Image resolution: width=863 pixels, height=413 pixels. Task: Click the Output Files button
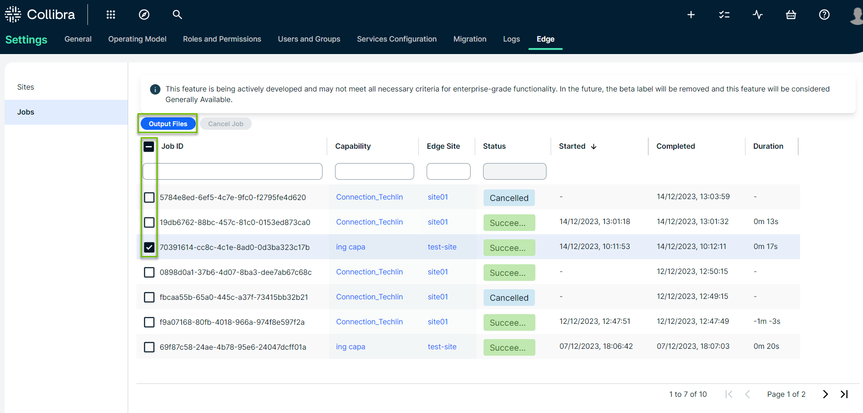(x=168, y=124)
